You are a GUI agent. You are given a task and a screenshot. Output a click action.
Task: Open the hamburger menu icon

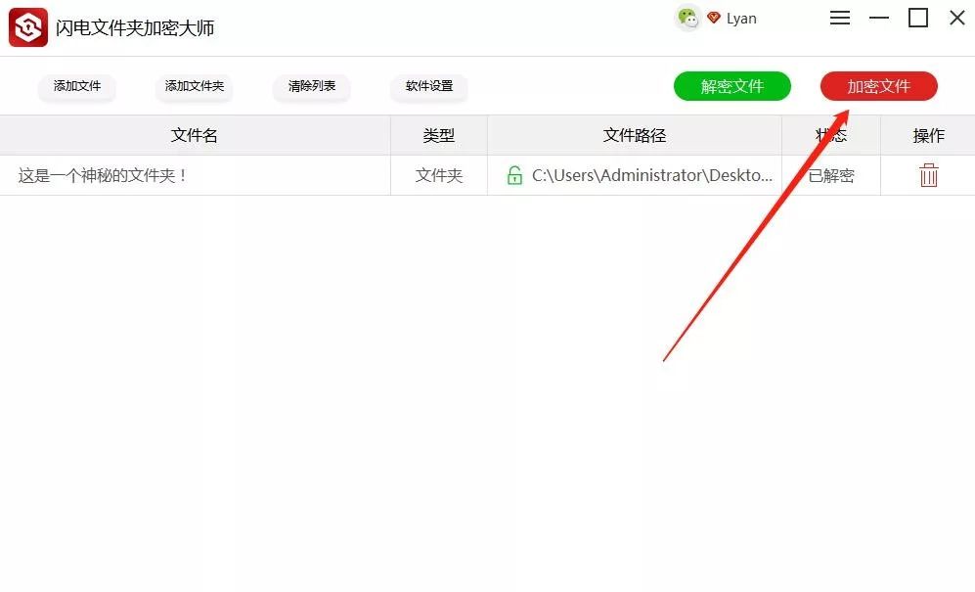click(x=839, y=18)
